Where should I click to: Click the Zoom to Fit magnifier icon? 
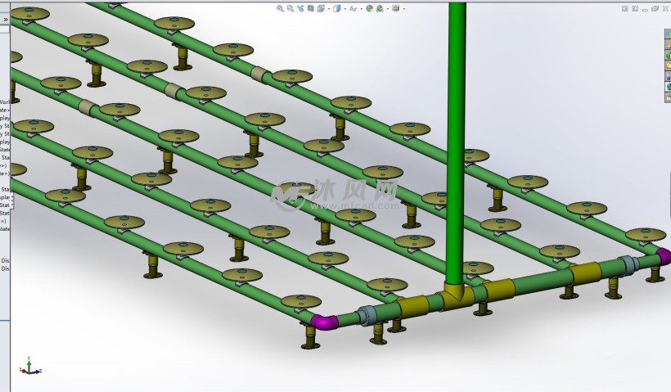pyautogui.click(x=280, y=8)
